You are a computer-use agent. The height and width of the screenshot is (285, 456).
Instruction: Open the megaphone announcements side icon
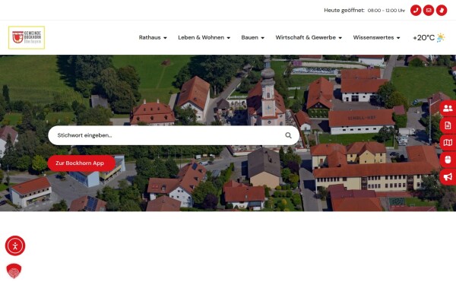point(448,176)
